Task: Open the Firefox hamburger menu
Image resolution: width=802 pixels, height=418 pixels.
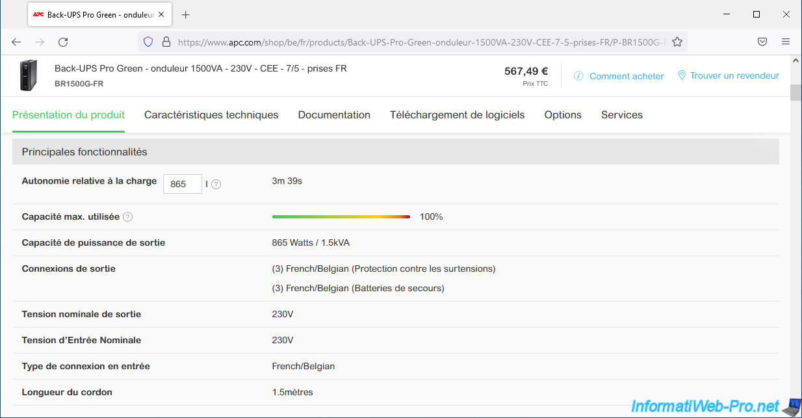Action: pos(785,42)
